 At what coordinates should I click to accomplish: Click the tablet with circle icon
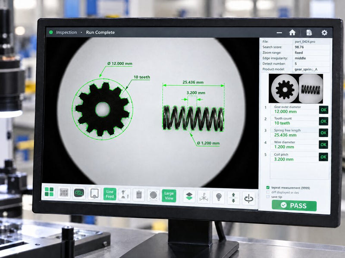pos(94,194)
